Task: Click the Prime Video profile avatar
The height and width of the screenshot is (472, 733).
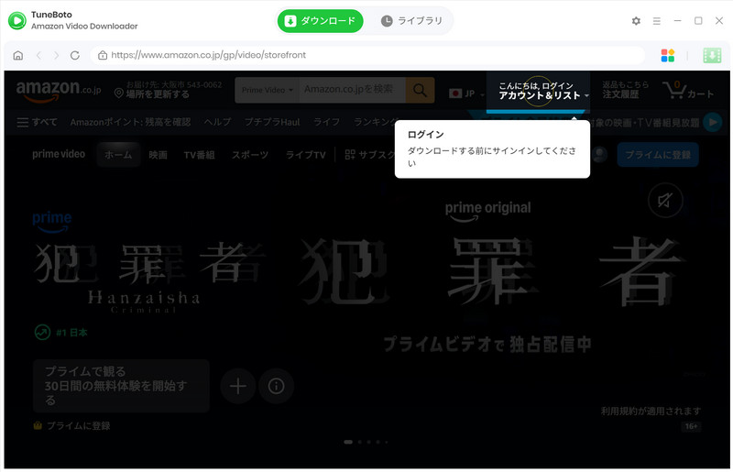Action: coord(599,155)
